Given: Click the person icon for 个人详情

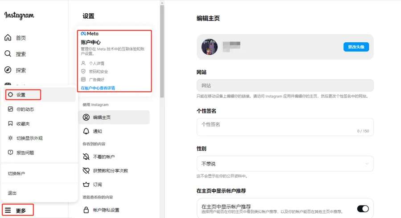Looking at the screenshot, I should pos(83,63).
